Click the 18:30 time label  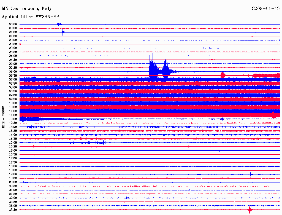tap(13, 170)
